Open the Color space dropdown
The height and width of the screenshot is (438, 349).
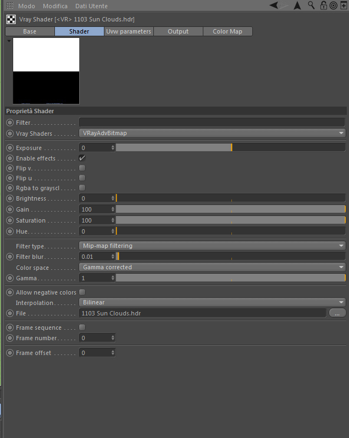point(212,267)
